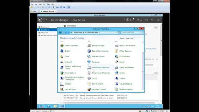Click Control Panel refresh button
199x112 pixels.
(x=118, y=33)
